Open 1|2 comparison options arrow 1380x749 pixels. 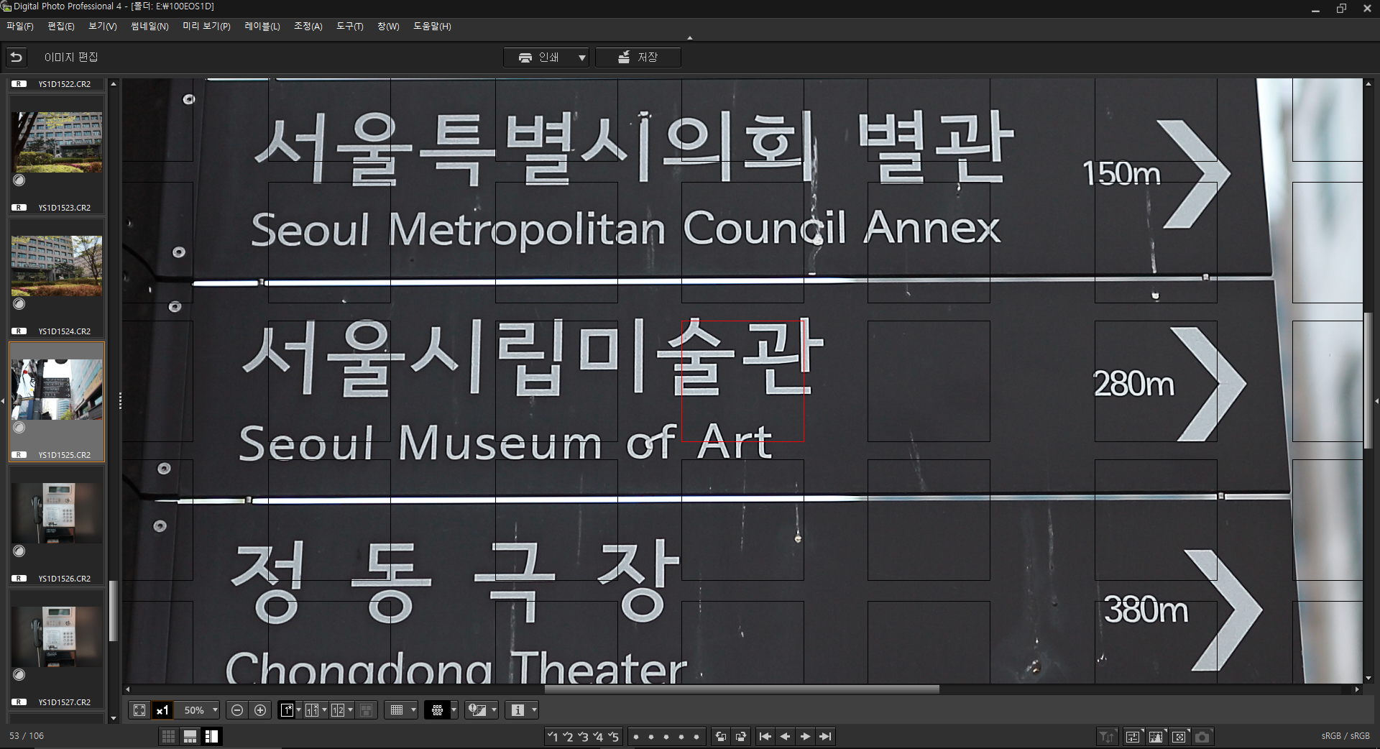pos(350,710)
